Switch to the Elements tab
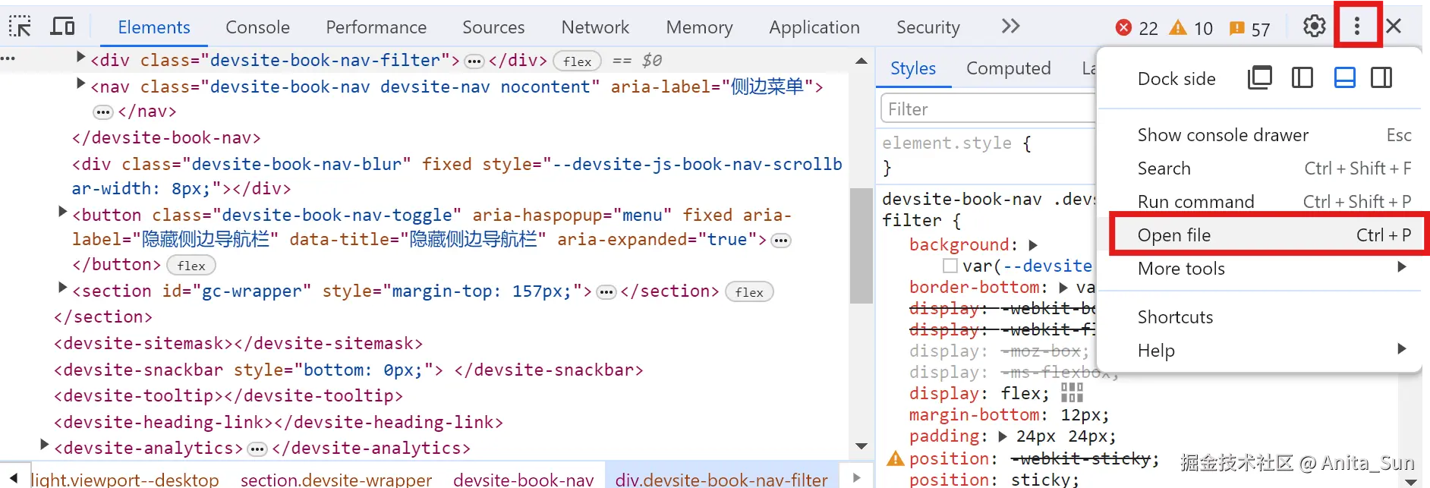1430x488 pixels. (x=154, y=27)
